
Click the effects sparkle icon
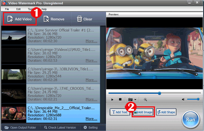coord(145,100)
